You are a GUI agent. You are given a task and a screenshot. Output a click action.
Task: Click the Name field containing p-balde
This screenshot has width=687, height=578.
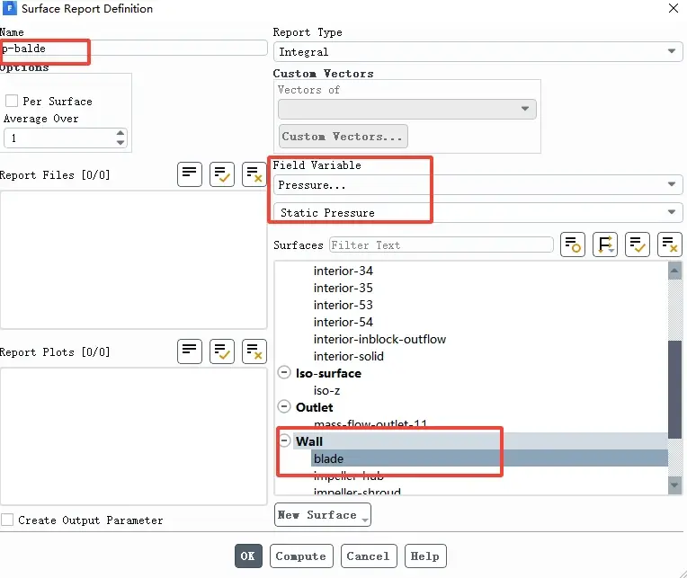(133, 49)
